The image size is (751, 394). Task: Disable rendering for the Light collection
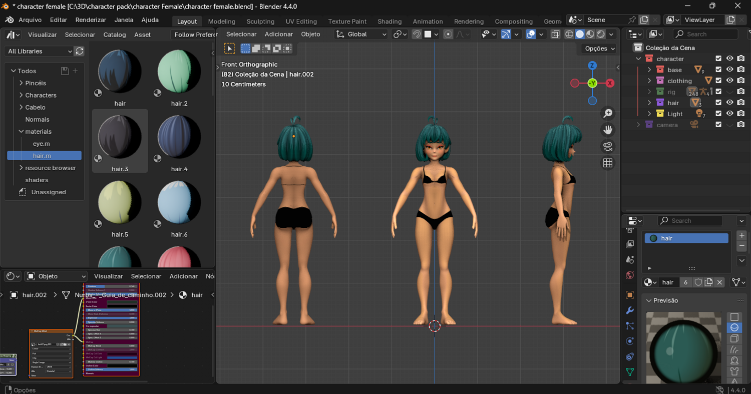740,114
